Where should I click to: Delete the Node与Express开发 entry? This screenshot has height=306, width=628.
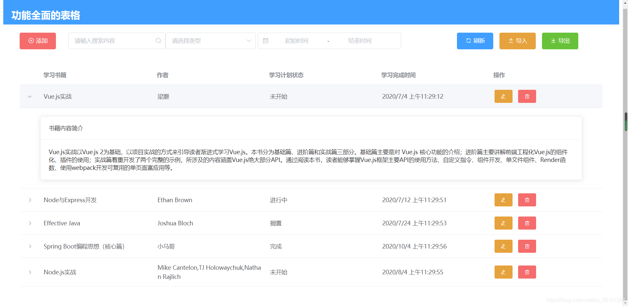coord(527,200)
